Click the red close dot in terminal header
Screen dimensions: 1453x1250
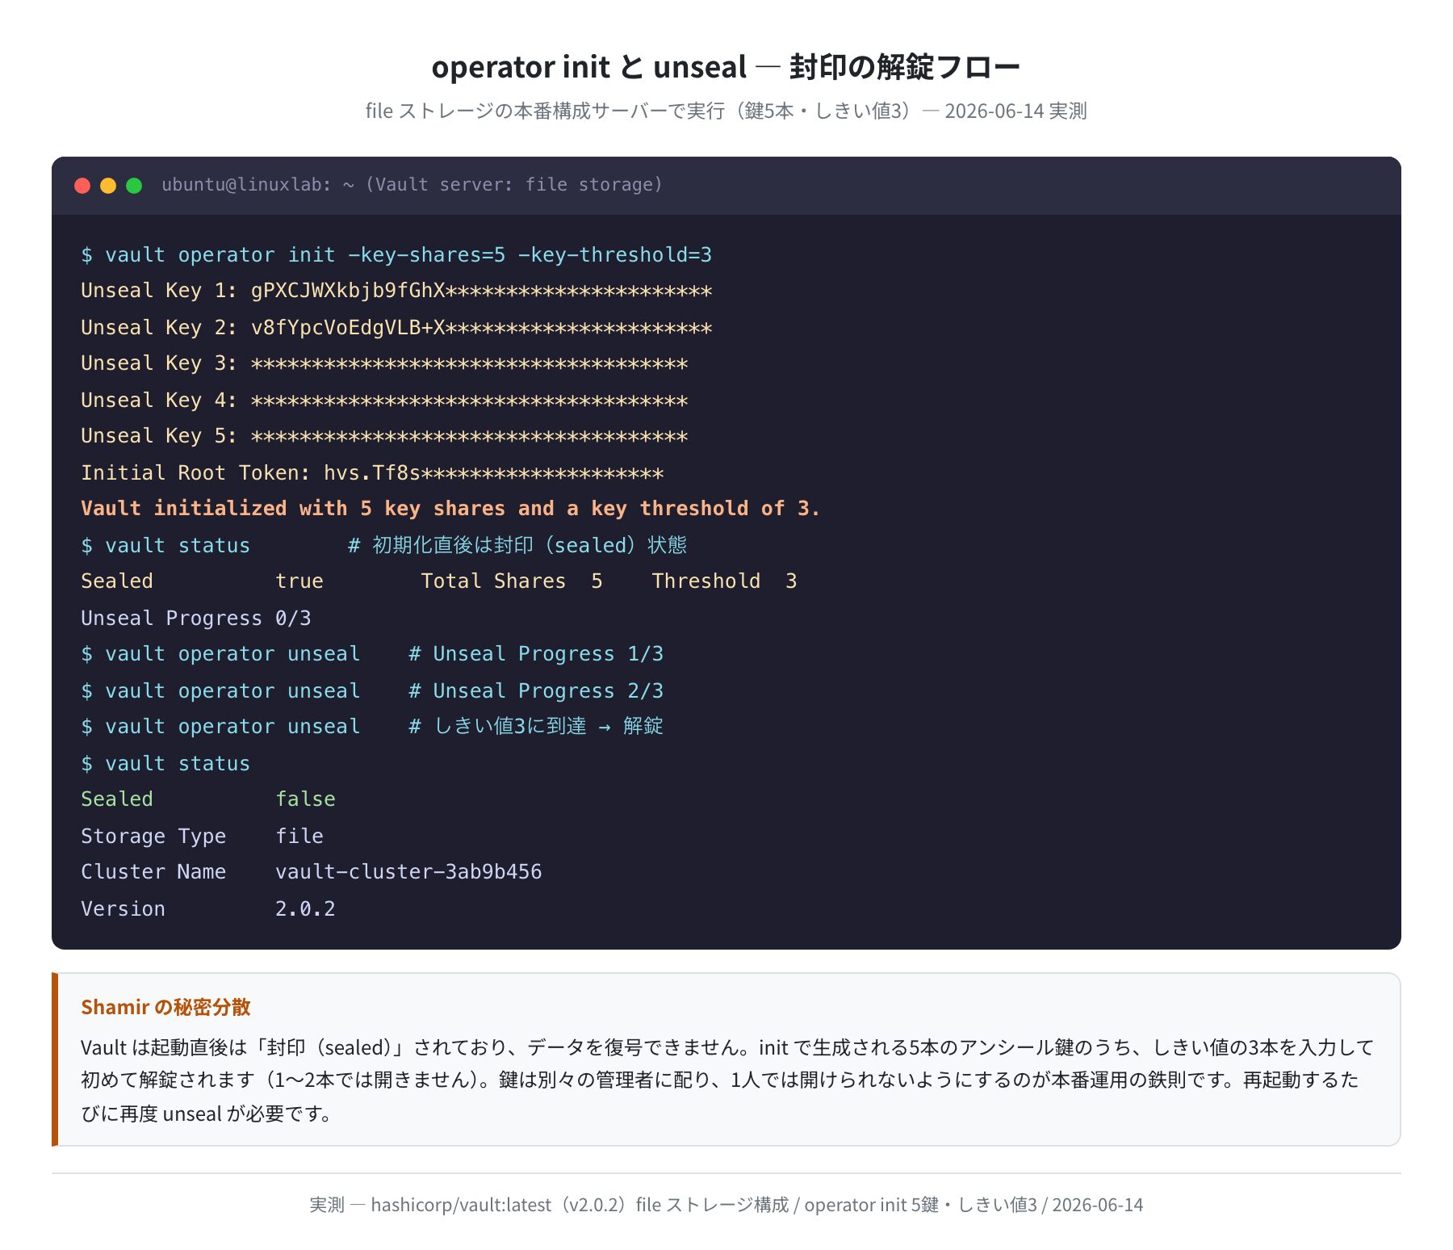click(82, 186)
